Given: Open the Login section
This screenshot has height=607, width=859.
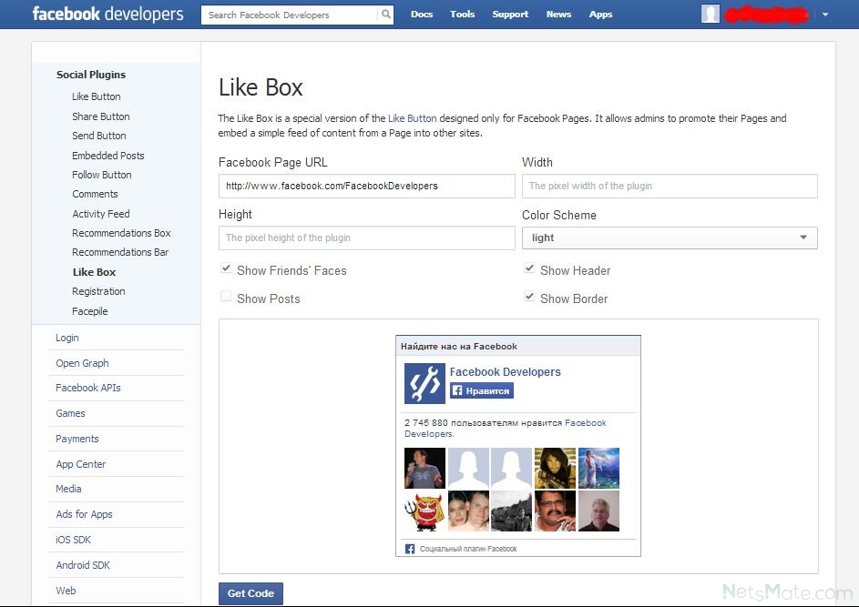Looking at the screenshot, I should coord(66,338).
